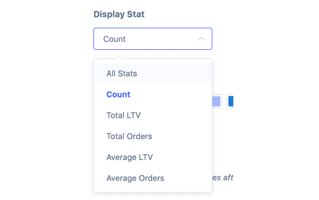Select the blue color swatch

231,101
